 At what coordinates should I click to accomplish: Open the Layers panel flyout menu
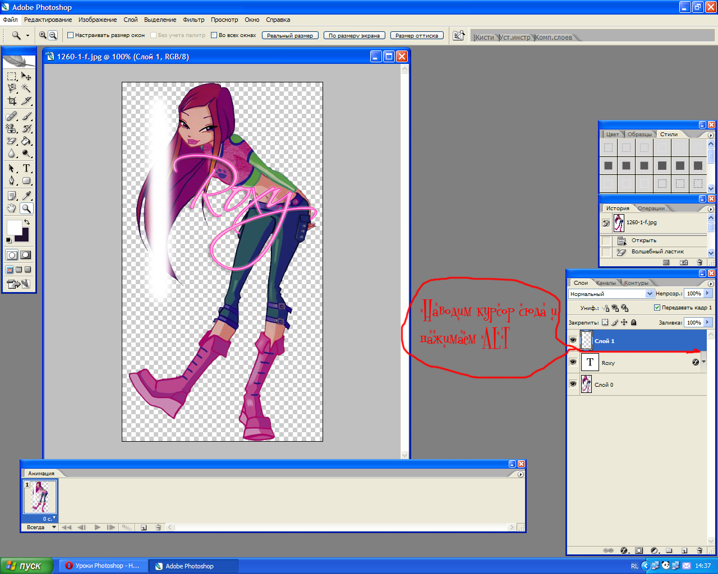pos(711,283)
